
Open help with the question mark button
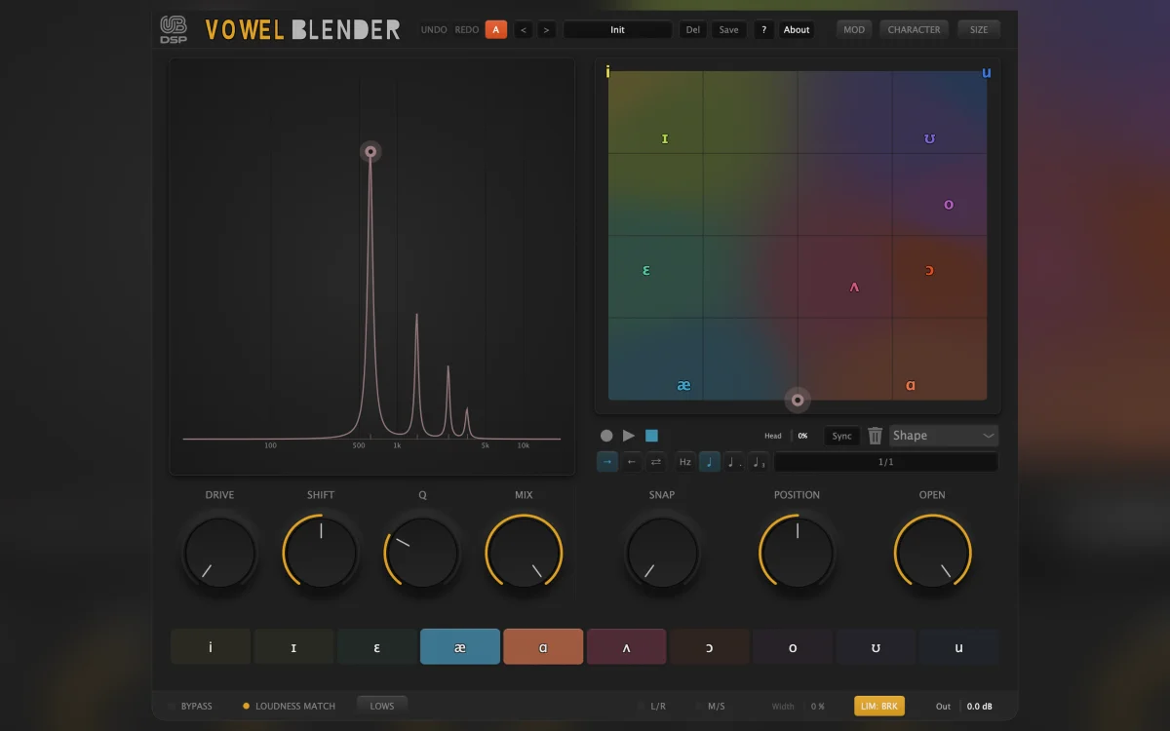point(764,29)
